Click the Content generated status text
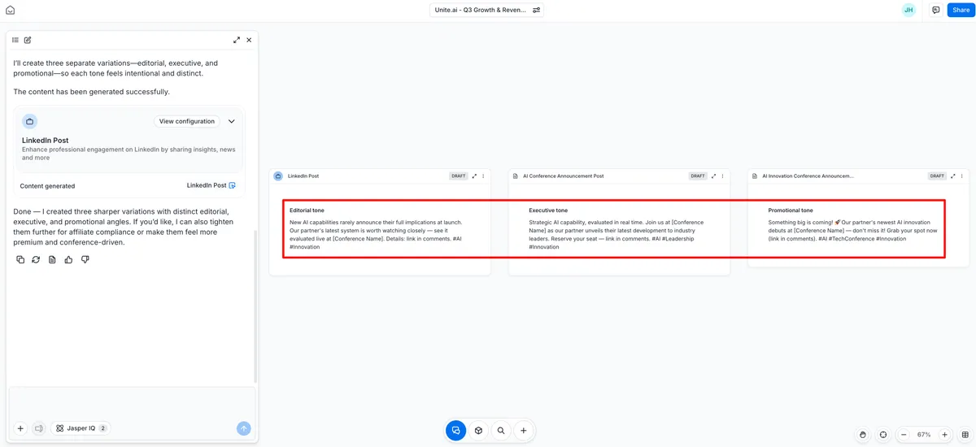 click(x=47, y=185)
